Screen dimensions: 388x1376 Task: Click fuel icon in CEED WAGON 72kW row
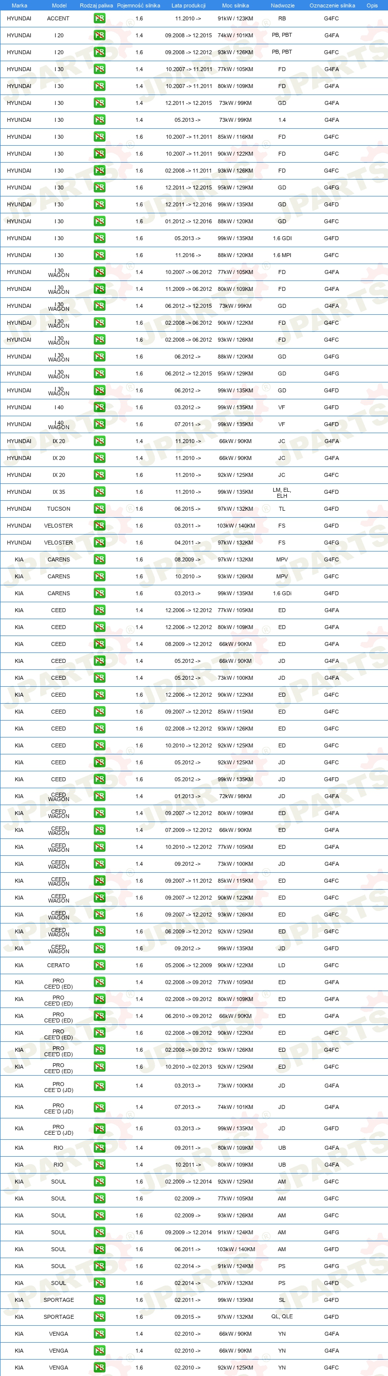point(99,796)
